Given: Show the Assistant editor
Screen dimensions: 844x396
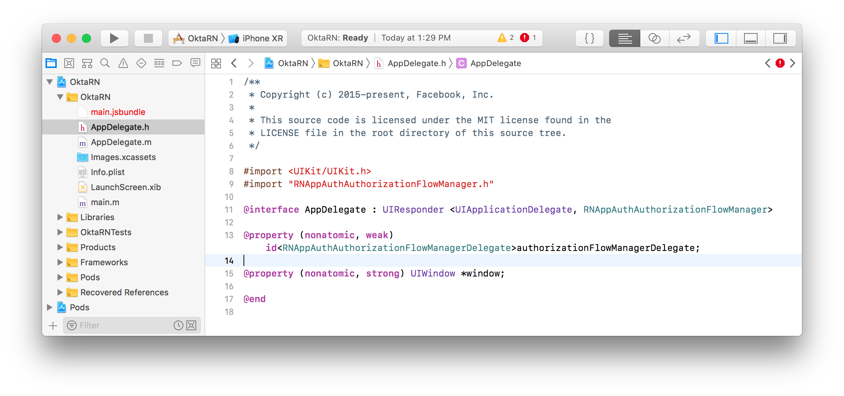Looking at the screenshot, I should [x=654, y=38].
